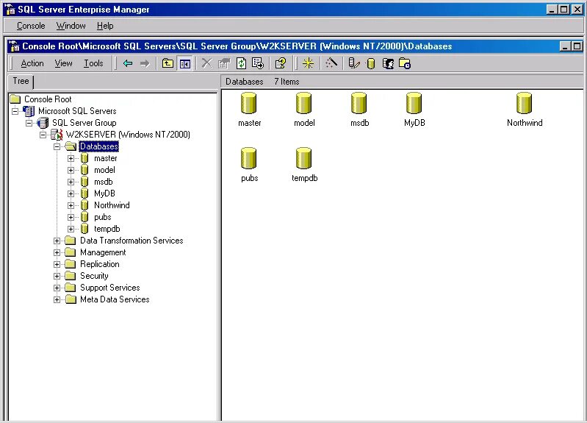
Task: Open the Window menu
Action: tap(71, 26)
